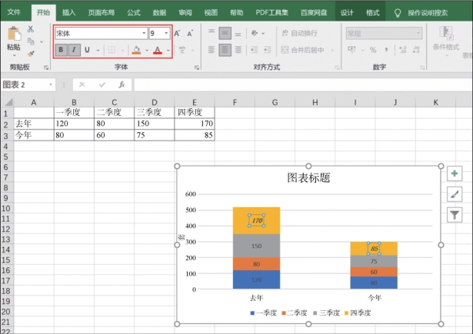
Task: Switch to the 插入 ribbon tab
Action: (x=69, y=13)
